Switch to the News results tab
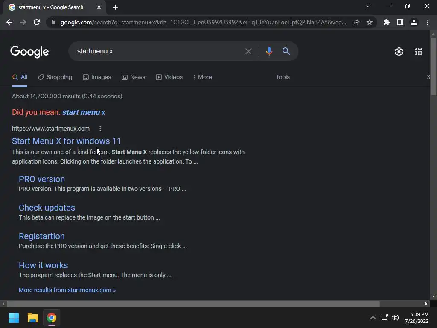 pos(134,77)
